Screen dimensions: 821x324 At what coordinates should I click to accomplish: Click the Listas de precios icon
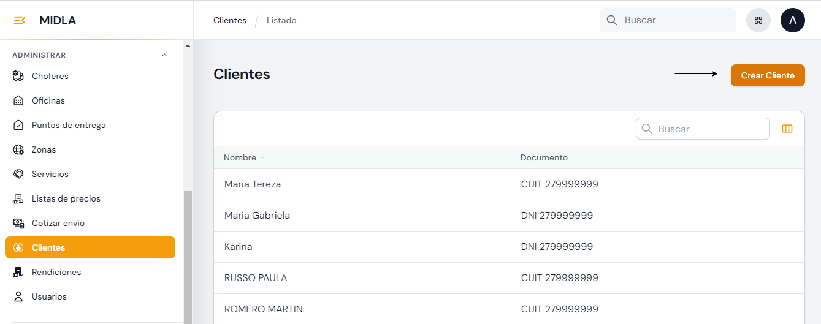point(18,198)
